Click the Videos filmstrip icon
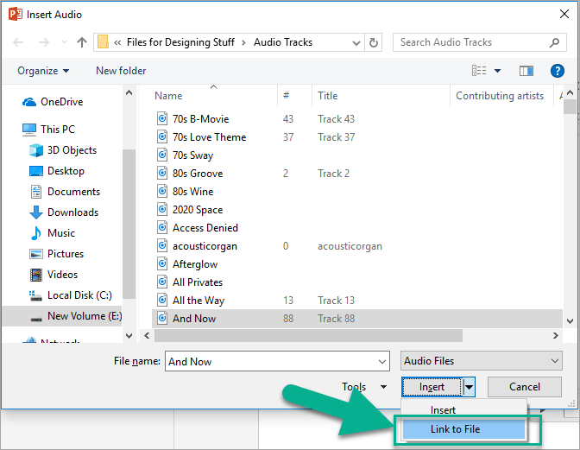Screen dimensions: 580x450 click(x=36, y=275)
